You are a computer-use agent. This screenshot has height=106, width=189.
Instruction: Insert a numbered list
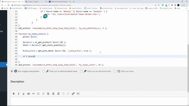43,94
